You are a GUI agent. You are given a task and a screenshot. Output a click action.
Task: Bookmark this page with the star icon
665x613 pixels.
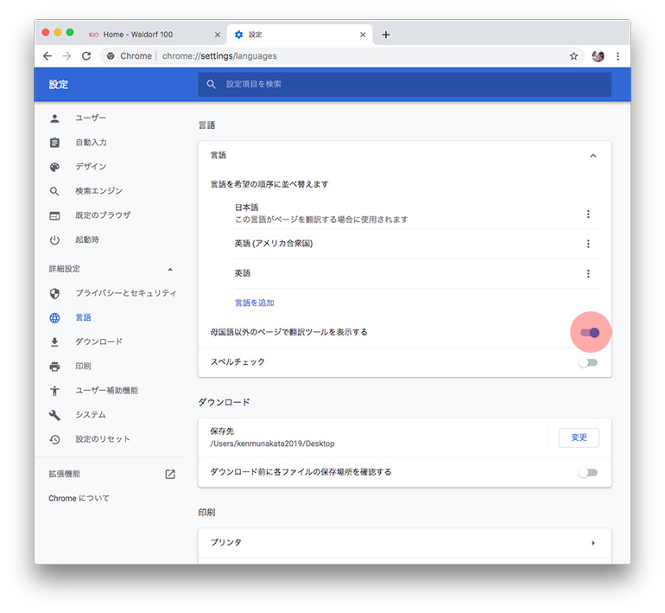coord(573,56)
